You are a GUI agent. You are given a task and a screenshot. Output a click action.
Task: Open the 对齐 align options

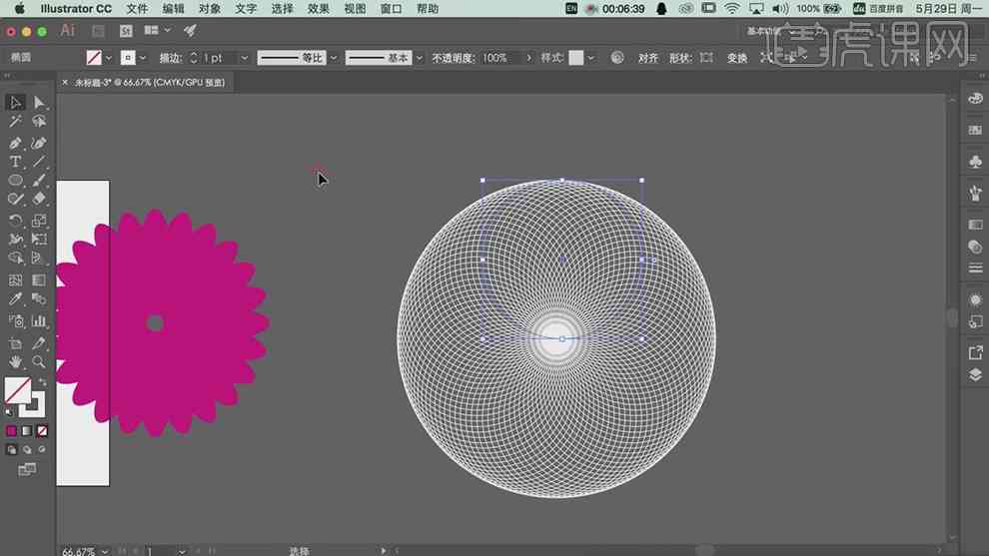click(647, 58)
